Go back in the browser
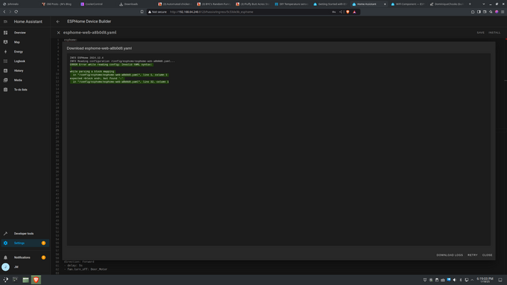The height and width of the screenshot is (285, 507). [4, 12]
